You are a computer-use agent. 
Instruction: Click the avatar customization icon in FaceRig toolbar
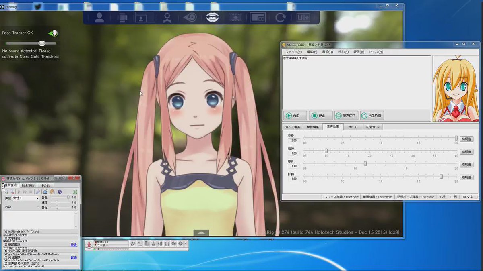coord(122,18)
